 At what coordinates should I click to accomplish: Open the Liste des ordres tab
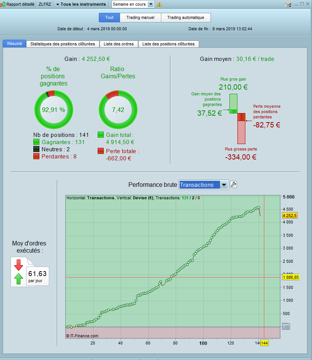(119, 44)
